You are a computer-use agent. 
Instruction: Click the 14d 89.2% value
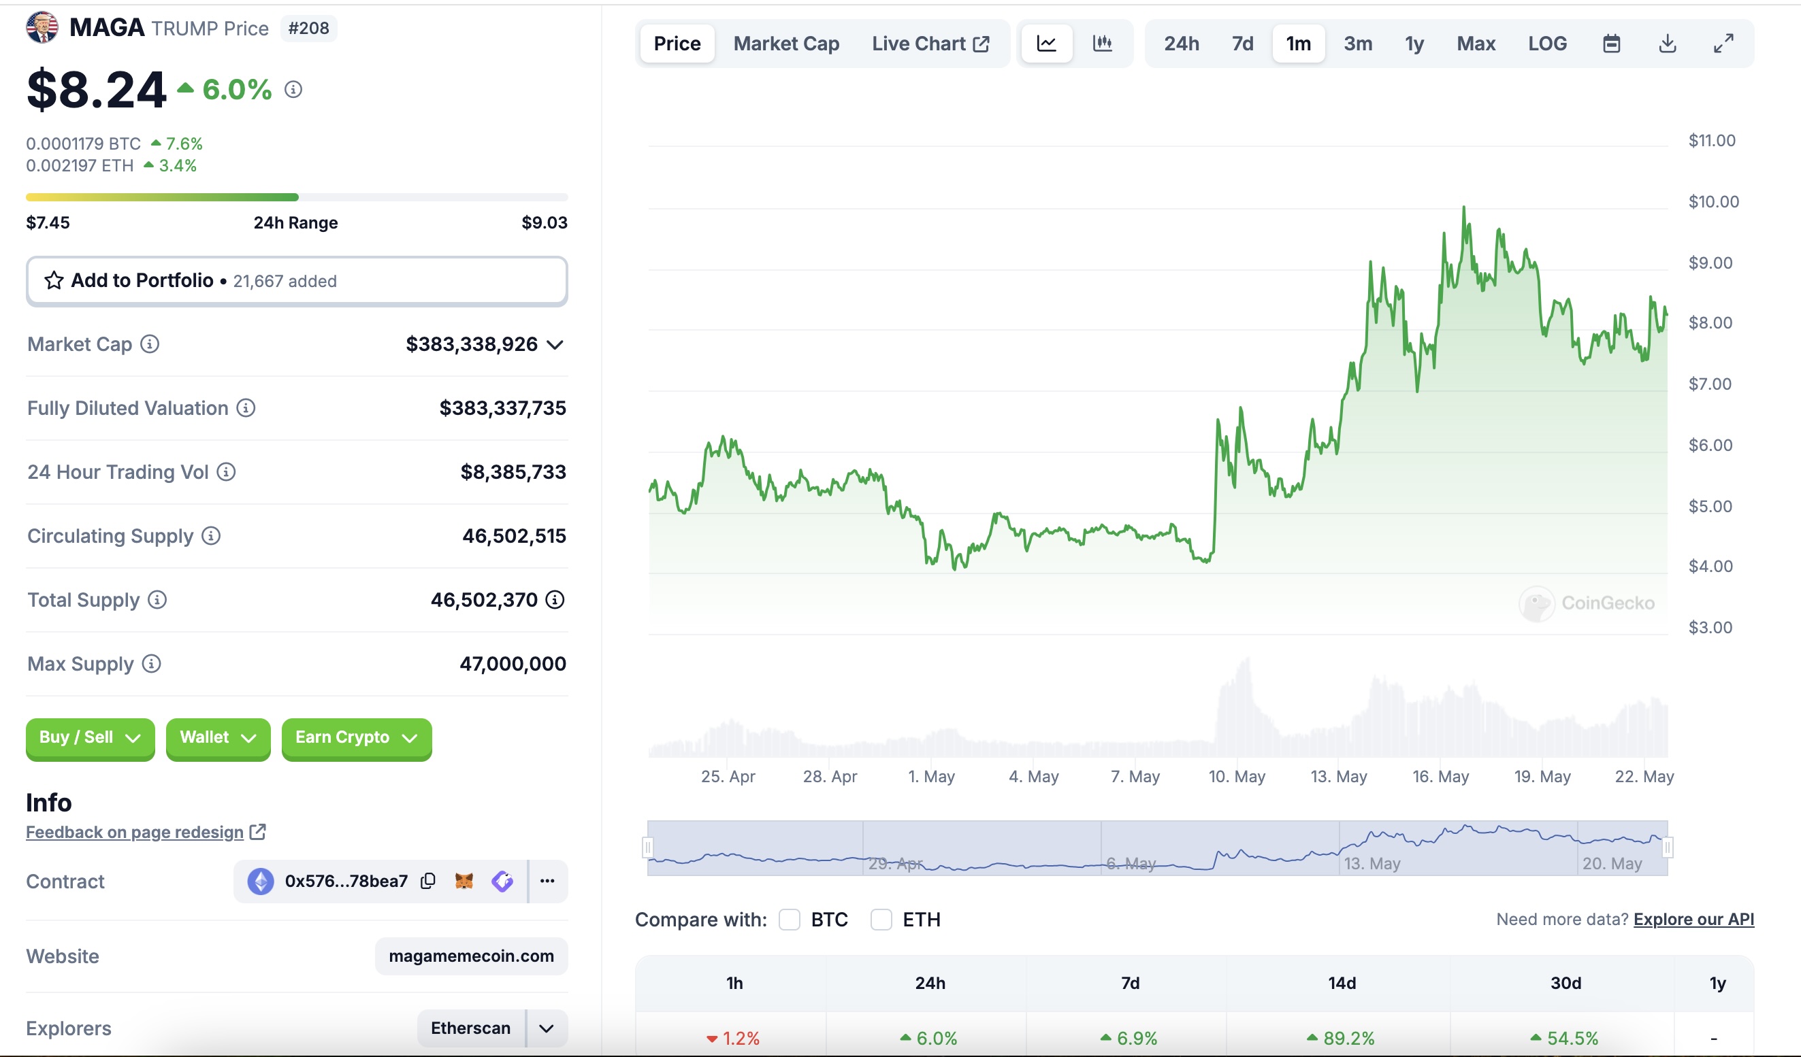pos(1341,1038)
